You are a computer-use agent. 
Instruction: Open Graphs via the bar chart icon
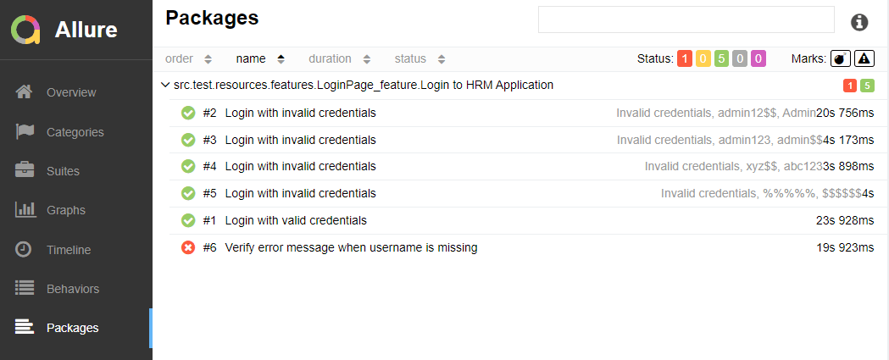coord(25,210)
